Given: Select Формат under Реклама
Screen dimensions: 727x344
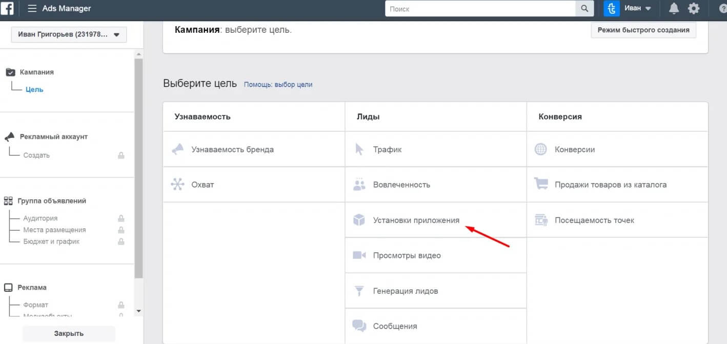Looking at the screenshot, I should coord(35,305).
